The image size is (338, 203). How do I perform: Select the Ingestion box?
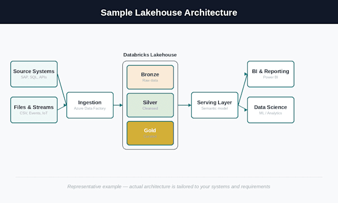90,105
